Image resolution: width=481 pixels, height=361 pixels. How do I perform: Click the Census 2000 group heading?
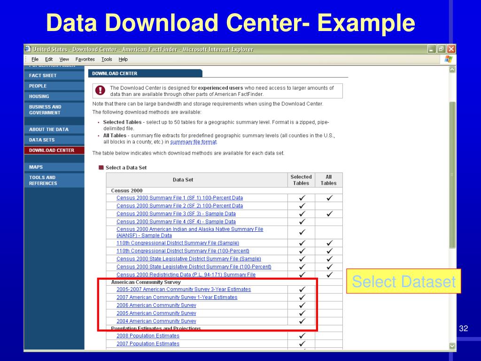click(x=127, y=191)
